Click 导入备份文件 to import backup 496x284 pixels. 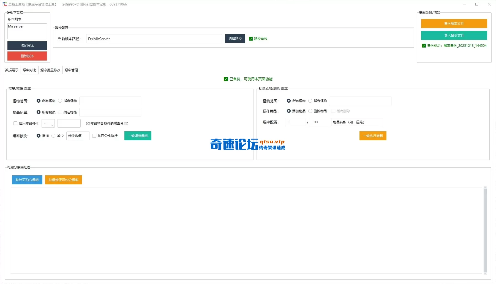454,35
